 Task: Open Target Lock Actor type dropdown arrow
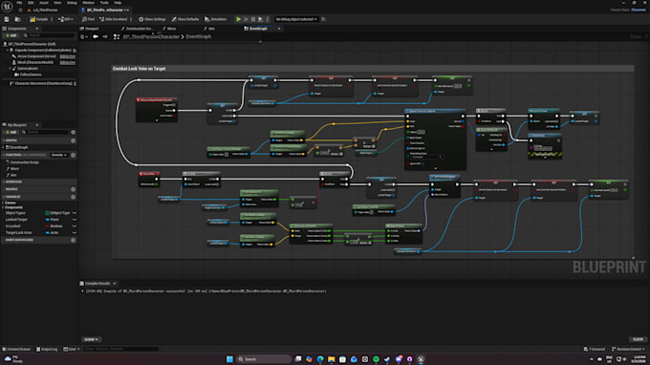click(x=75, y=233)
